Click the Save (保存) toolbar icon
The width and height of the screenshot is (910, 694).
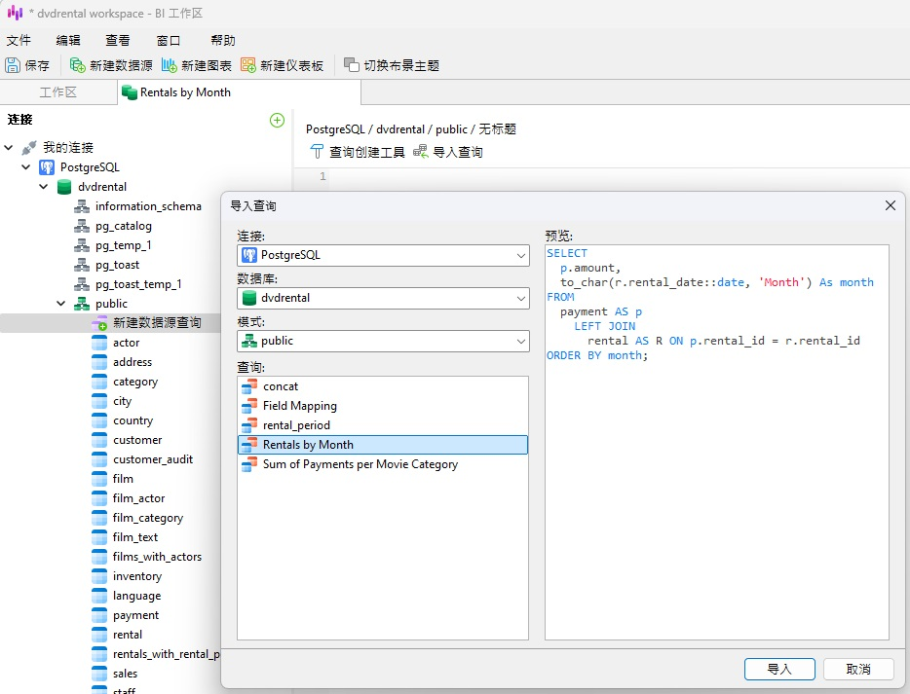[x=13, y=65]
